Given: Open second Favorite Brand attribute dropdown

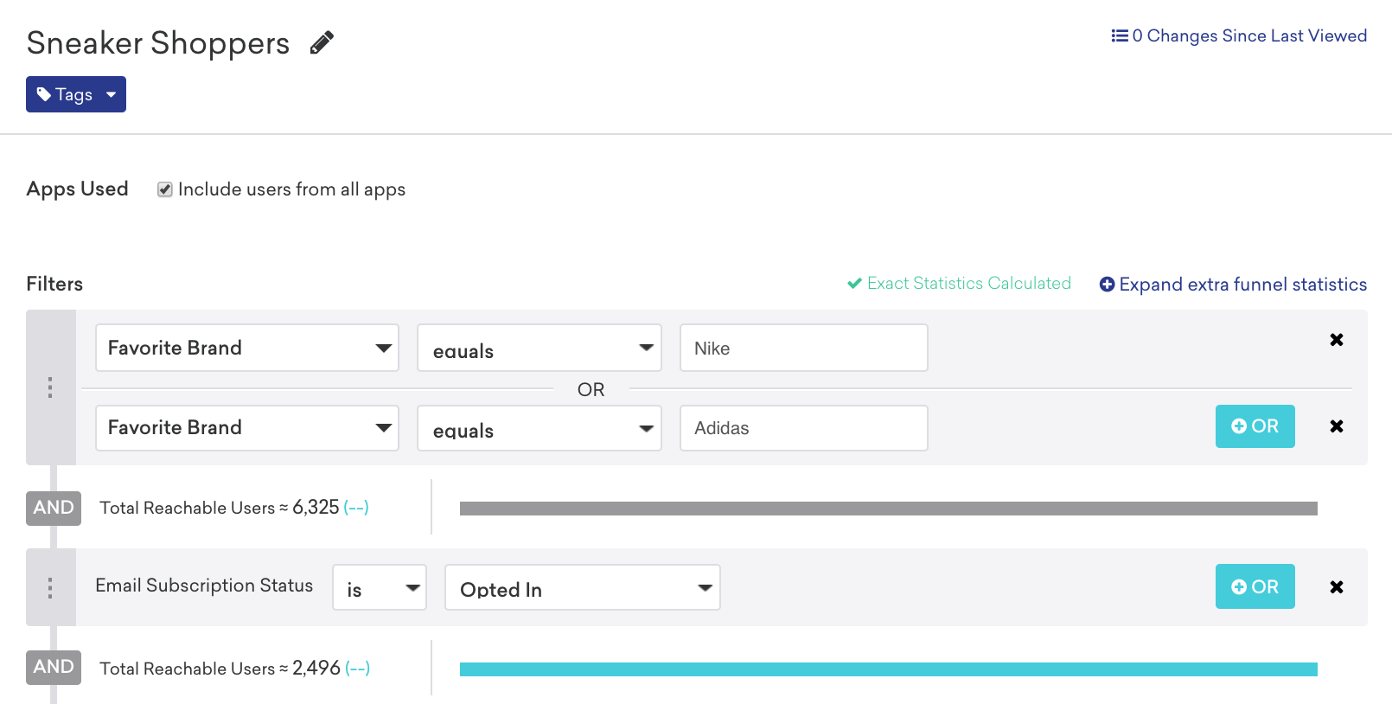Looking at the screenshot, I should 247,428.
